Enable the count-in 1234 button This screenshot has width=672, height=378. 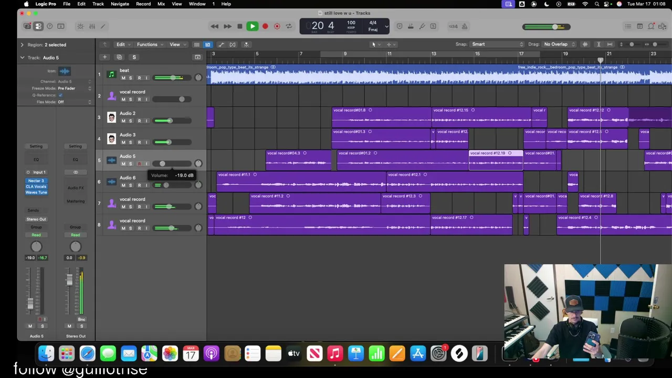(453, 26)
